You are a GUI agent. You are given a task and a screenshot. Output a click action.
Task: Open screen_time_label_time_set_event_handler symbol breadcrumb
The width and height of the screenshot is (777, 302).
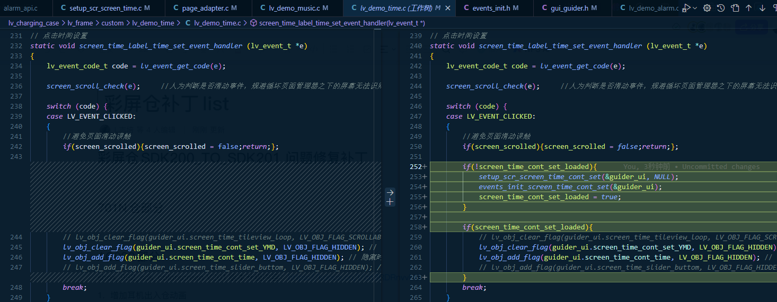[342, 23]
